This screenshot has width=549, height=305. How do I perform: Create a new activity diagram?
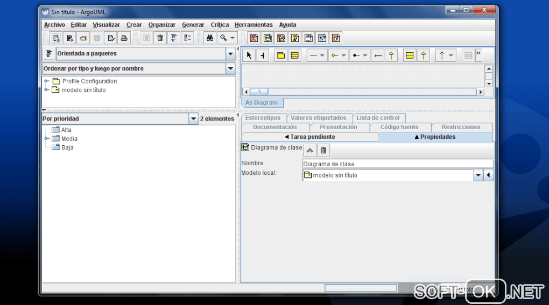coord(322,38)
